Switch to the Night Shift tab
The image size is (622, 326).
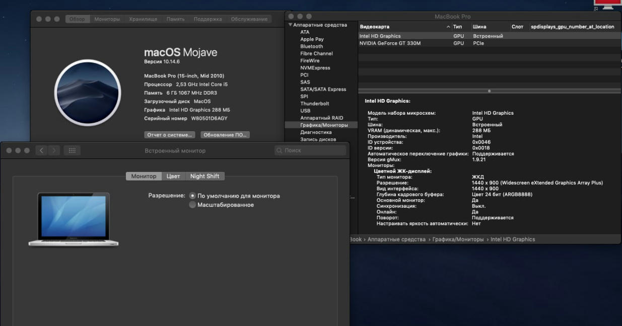[204, 176]
